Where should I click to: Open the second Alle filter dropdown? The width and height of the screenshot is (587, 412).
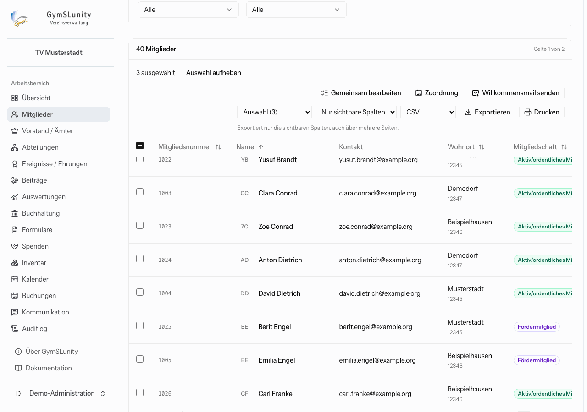click(296, 10)
